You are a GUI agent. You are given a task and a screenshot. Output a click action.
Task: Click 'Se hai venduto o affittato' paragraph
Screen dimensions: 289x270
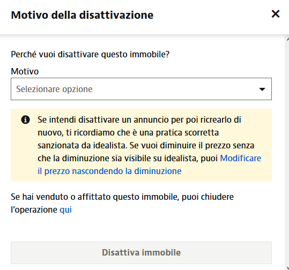pos(122,204)
